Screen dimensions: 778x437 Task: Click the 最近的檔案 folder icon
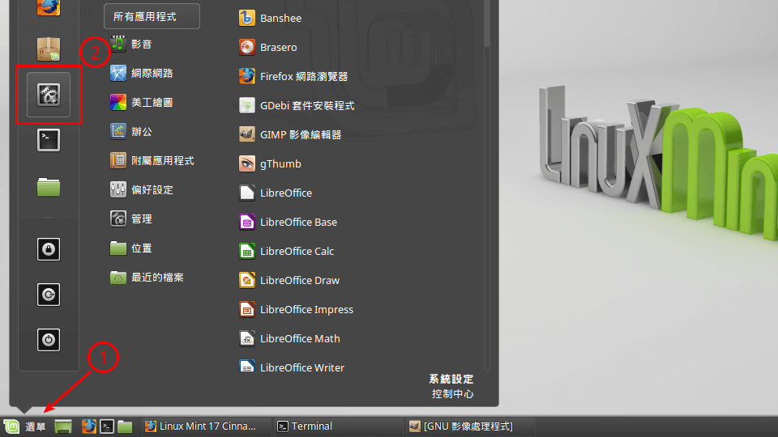click(118, 278)
